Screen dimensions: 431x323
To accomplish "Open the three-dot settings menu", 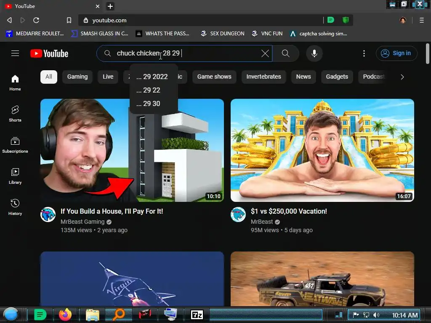I will point(364,53).
